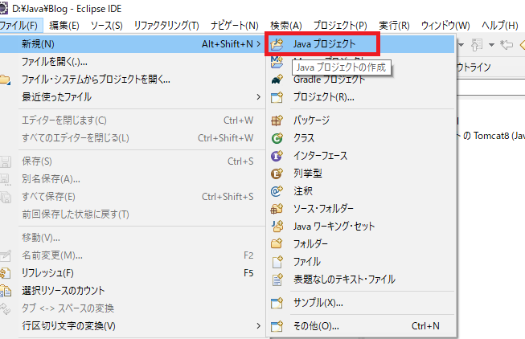
Task: Click the brown enum icon beside 列挙型
Action: coord(277,174)
